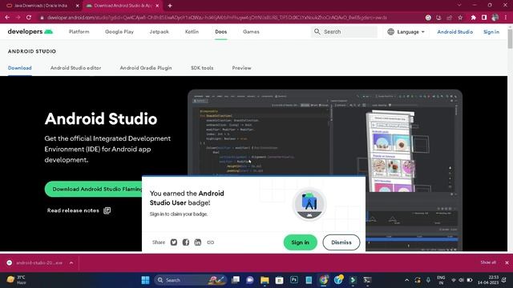Screen dimensions: 513x288
Task: Open the Platform menu item
Action: click(79, 32)
